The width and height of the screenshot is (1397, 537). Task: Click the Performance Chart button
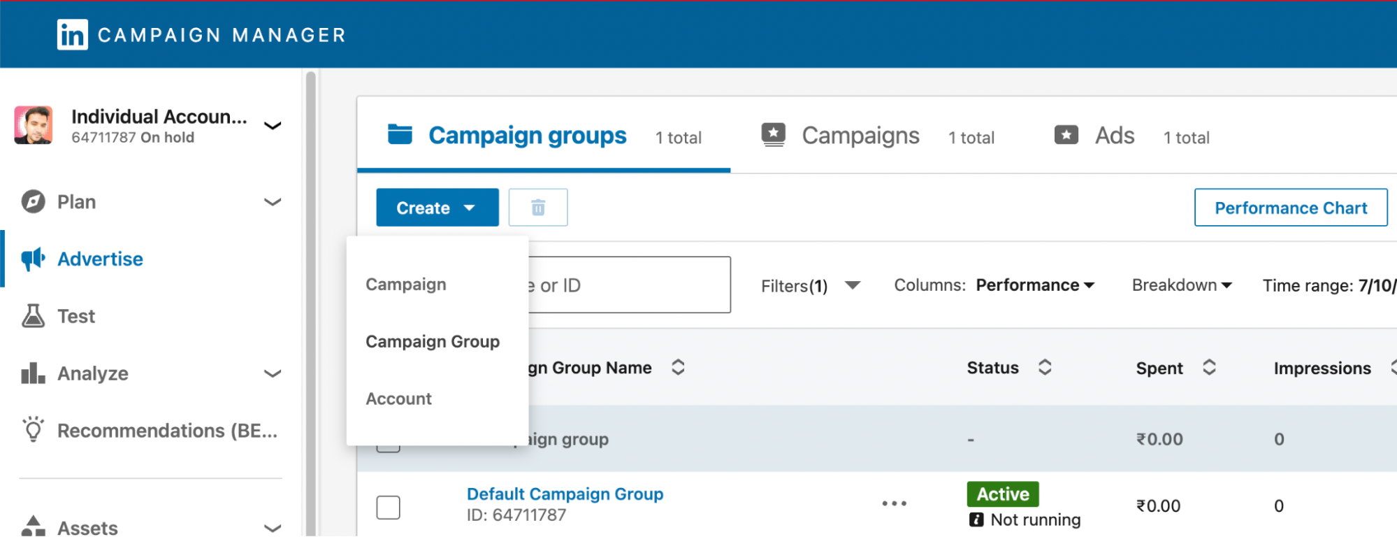1290,208
